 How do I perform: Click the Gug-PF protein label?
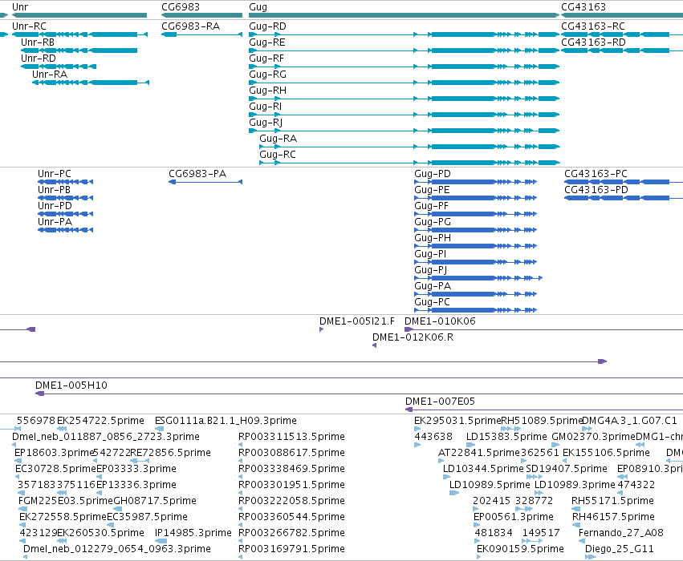tap(431, 207)
